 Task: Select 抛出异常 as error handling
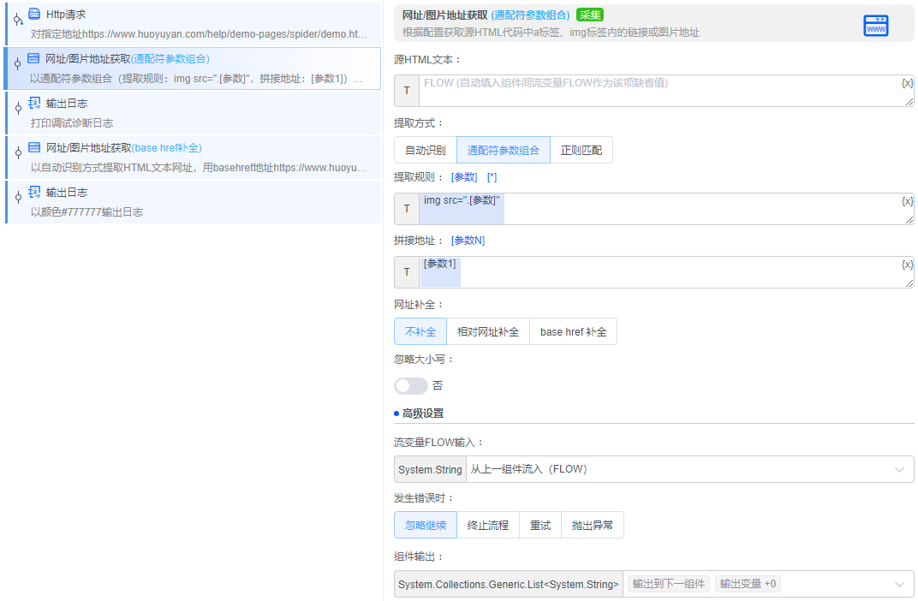coord(593,524)
